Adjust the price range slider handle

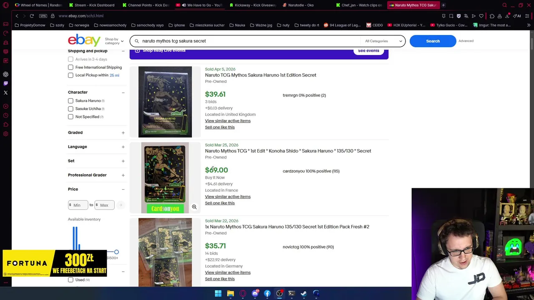pyautogui.click(x=116, y=252)
